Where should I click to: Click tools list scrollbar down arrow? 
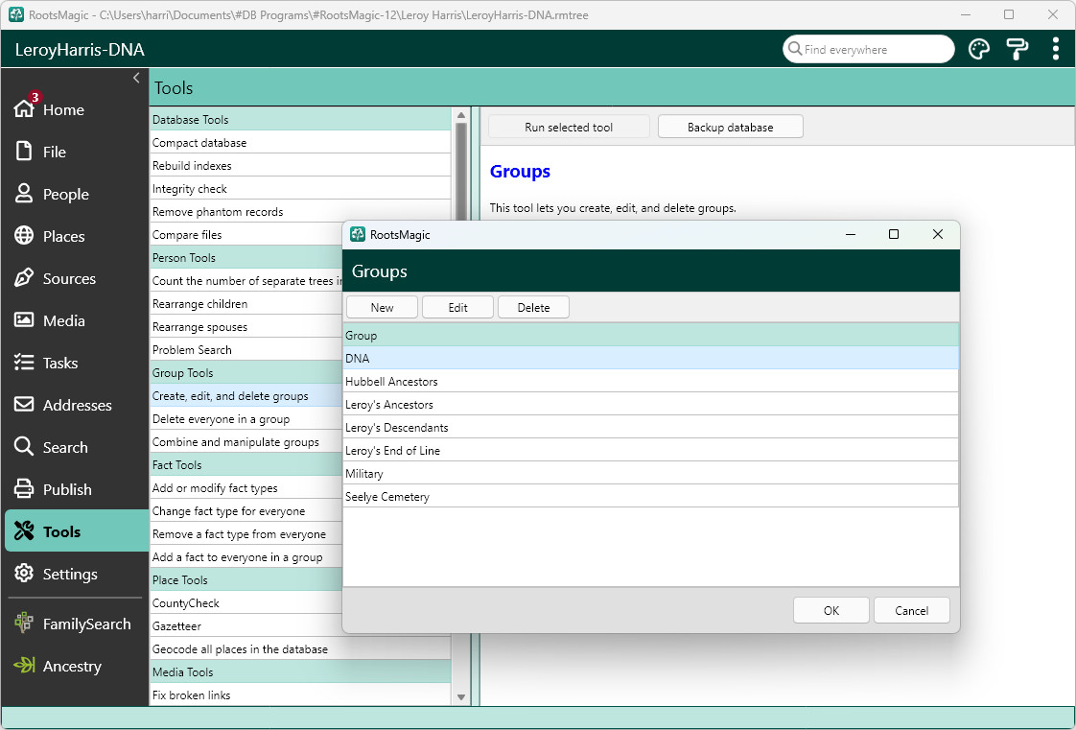(461, 697)
